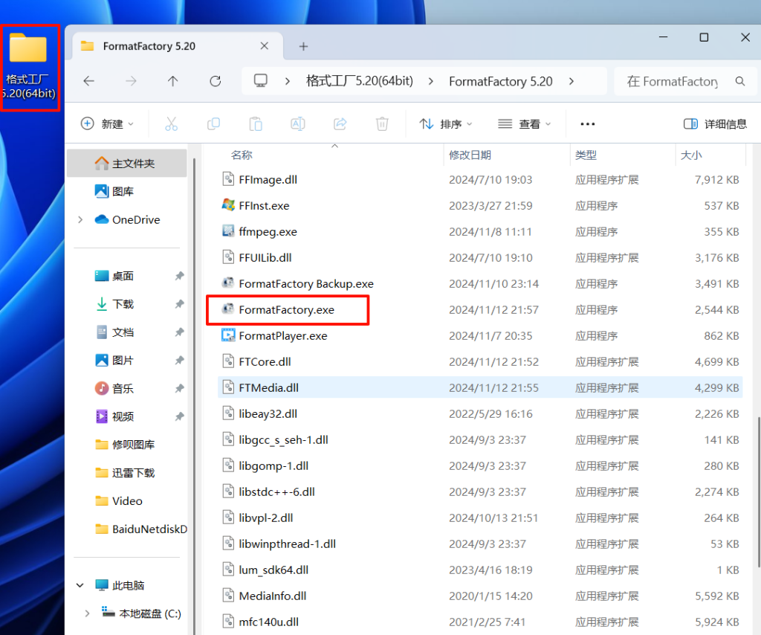
Task: Open the 查看 view dropdown
Action: [x=525, y=123]
